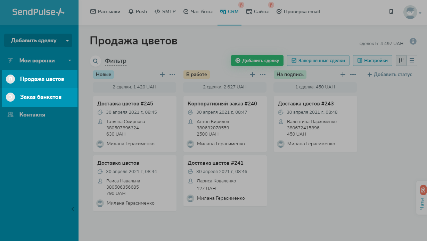Open the user avatar account menu
Image resolution: width=427 pixels, height=241 pixels.
tap(412, 12)
